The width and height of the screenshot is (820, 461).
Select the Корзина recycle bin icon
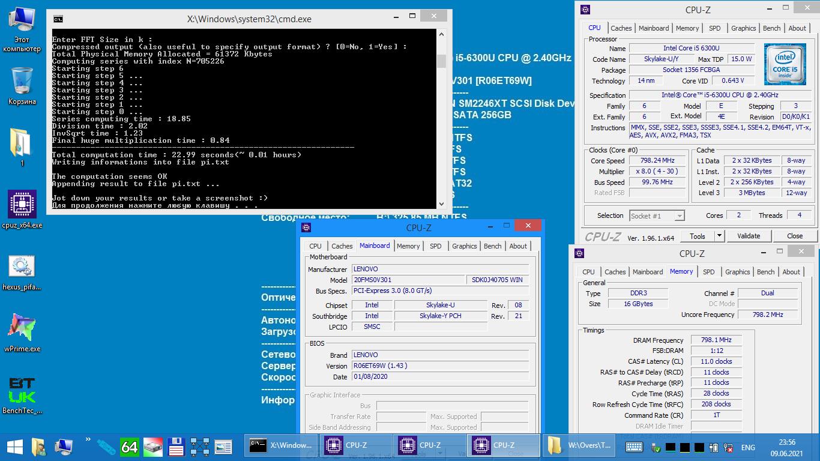[22, 85]
